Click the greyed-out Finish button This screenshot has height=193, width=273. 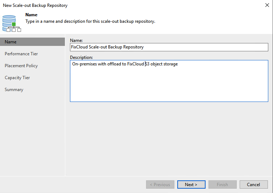[x=222, y=184]
